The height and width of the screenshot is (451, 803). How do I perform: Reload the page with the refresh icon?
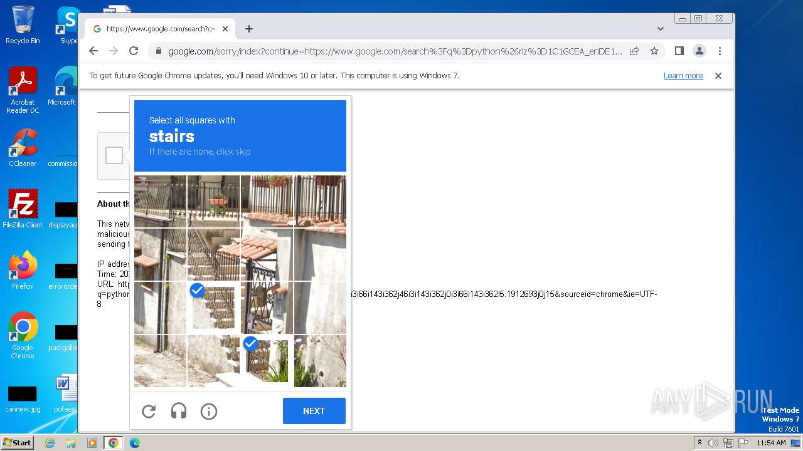(x=134, y=51)
